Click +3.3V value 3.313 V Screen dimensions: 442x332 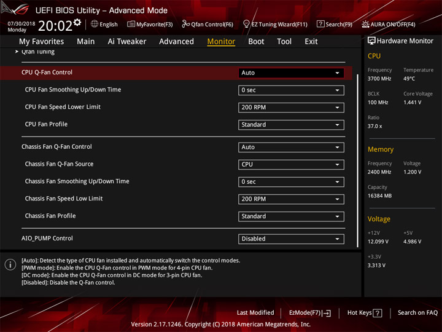pyautogui.click(x=376, y=266)
